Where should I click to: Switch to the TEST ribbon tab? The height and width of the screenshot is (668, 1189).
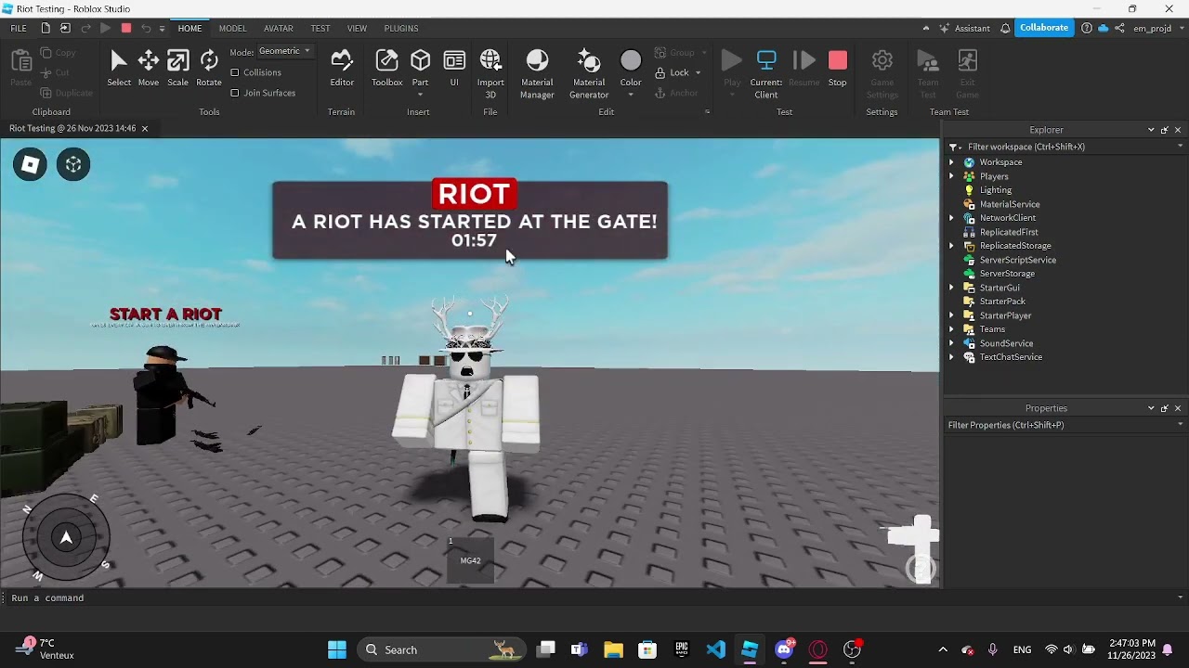point(320,28)
